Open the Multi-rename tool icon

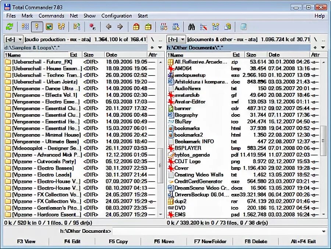[x=203, y=27]
